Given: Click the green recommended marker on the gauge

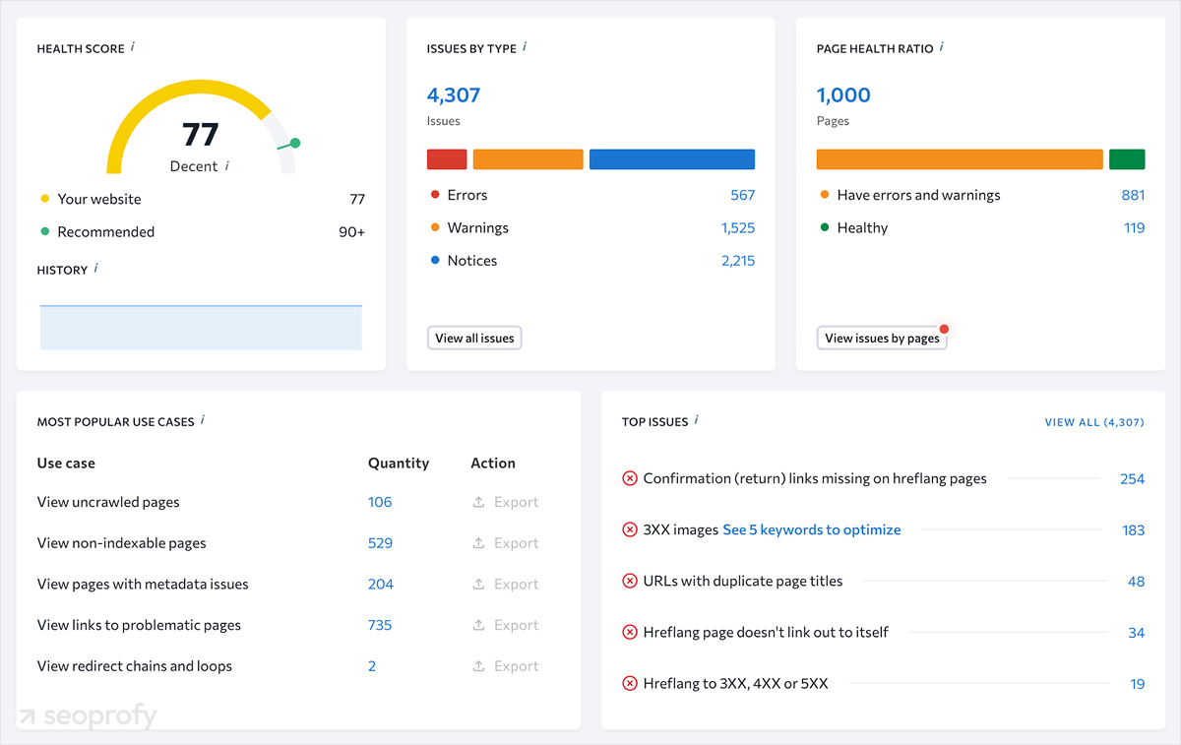Looking at the screenshot, I should [x=294, y=143].
